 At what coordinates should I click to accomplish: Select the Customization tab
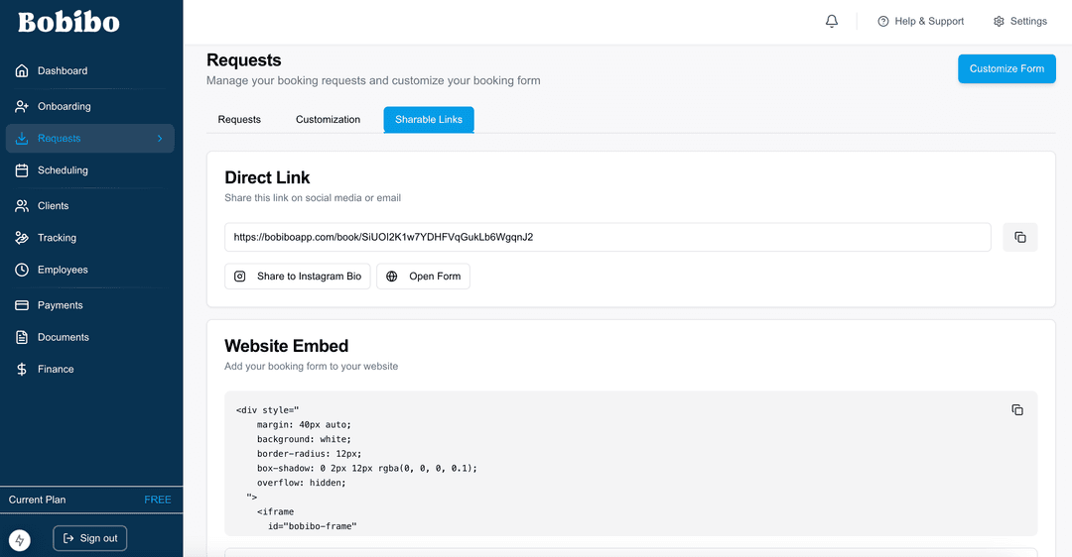click(x=328, y=120)
